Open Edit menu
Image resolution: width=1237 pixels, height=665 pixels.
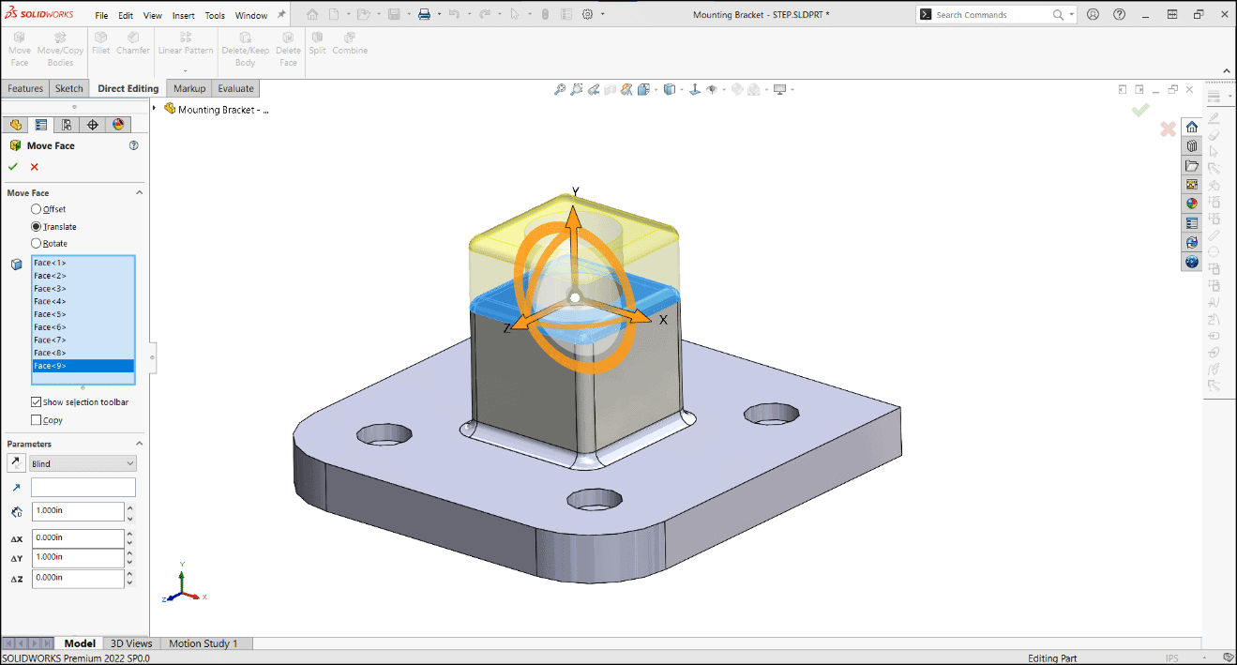click(x=126, y=16)
